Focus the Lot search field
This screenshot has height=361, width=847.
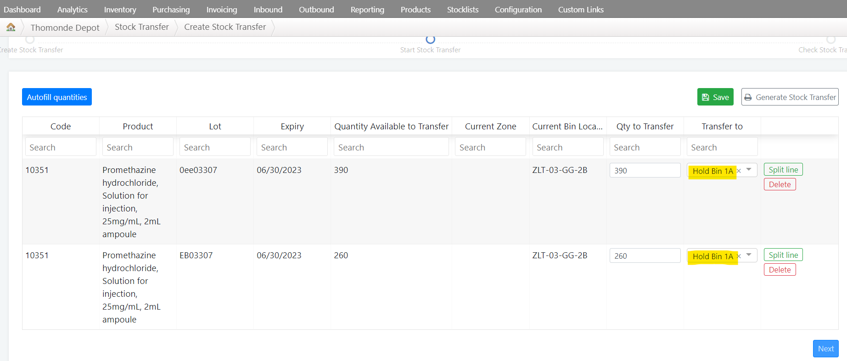[x=215, y=147]
